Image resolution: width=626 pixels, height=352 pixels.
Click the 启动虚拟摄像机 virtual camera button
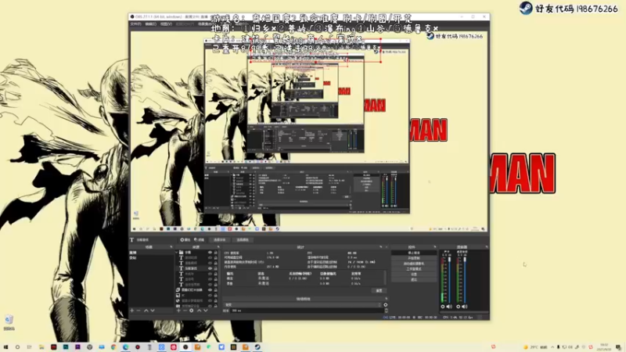point(414,264)
